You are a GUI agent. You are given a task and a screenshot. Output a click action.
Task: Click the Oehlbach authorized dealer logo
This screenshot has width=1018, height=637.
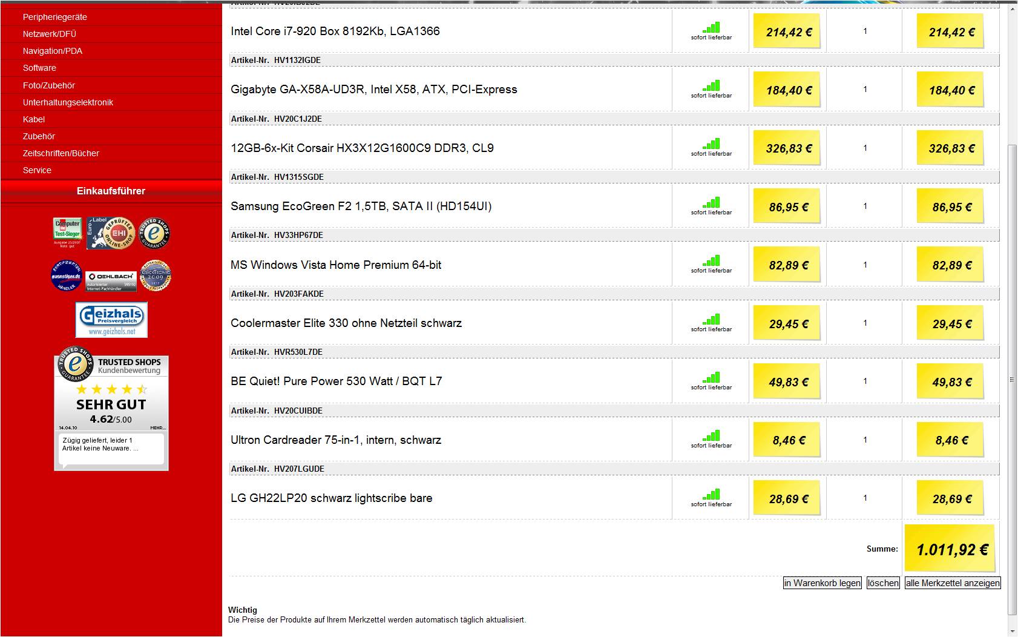[x=111, y=280]
